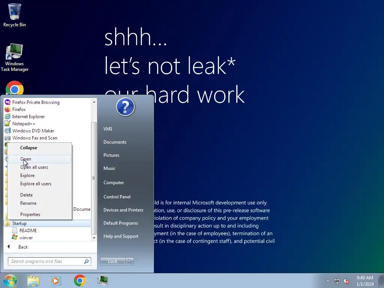Click the programs list scrollbar thumb
The height and width of the screenshot is (288, 384).
coord(94,178)
